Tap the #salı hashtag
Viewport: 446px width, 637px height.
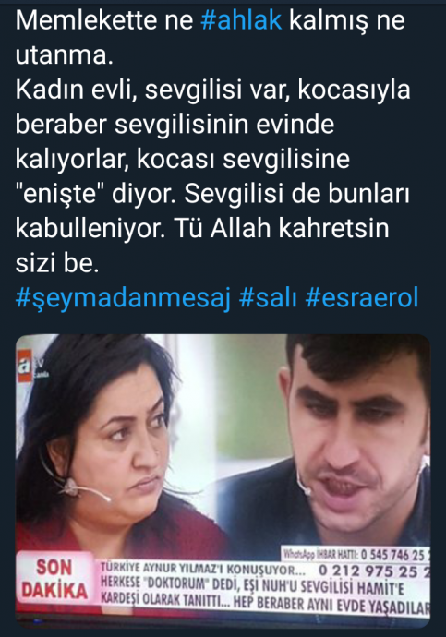pos(268,298)
